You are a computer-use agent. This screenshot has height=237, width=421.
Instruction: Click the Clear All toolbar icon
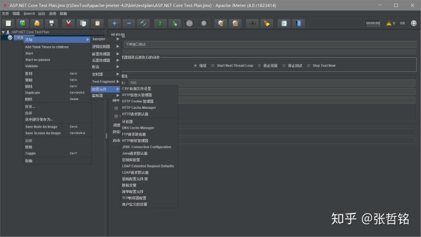click(x=235, y=23)
